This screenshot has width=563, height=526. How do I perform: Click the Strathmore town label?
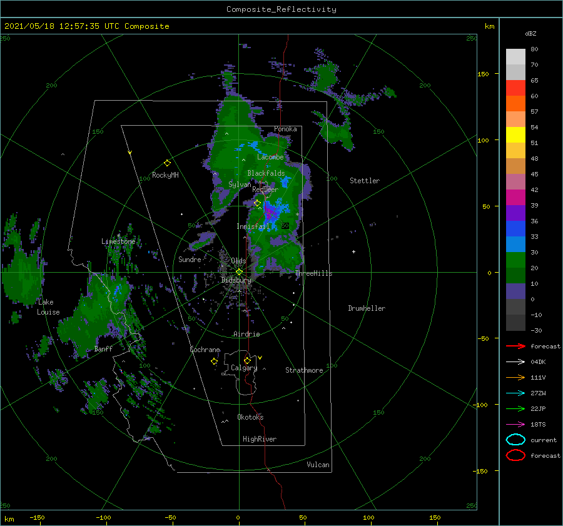[304, 370]
